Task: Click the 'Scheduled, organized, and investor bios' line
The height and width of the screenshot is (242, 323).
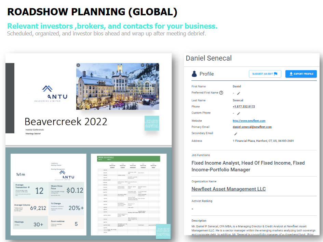Action: pos(107,33)
